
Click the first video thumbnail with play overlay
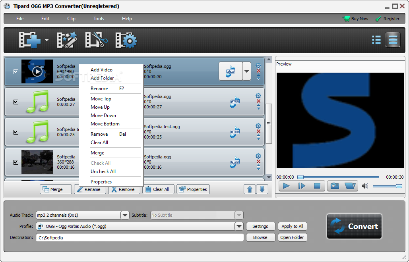coord(37,71)
